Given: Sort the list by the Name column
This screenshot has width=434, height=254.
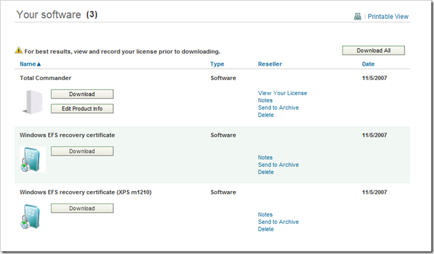Looking at the screenshot, I should [x=28, y=64].
